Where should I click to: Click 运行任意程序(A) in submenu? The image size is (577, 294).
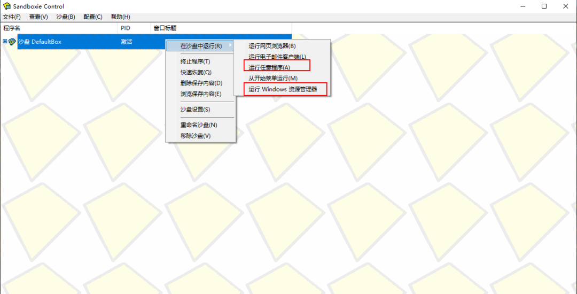click(269, 67)
